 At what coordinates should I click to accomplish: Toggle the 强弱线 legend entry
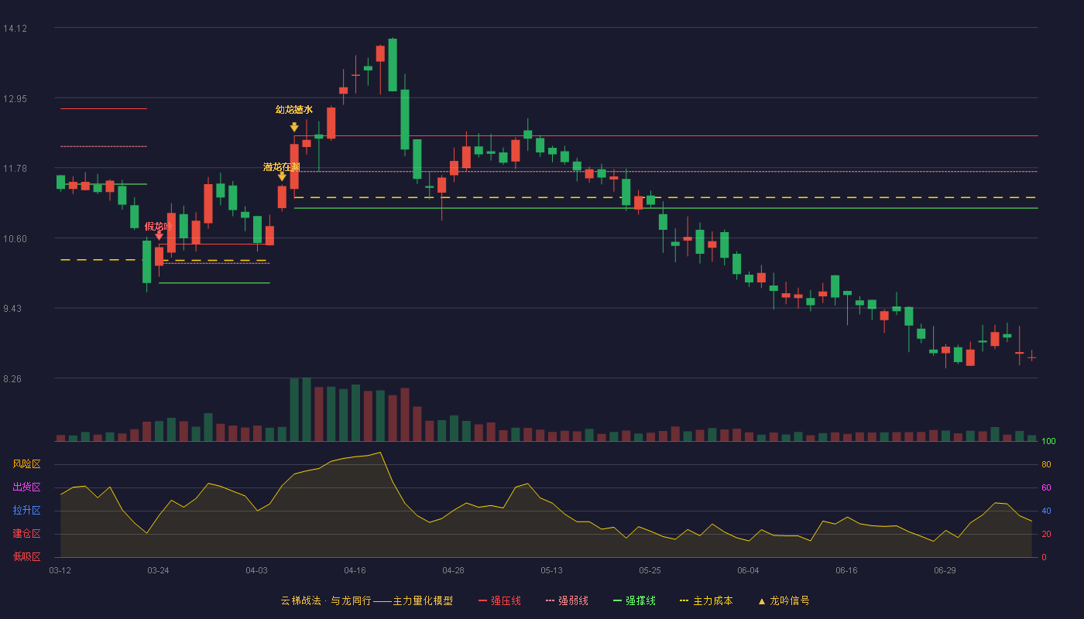pos(567,600)
